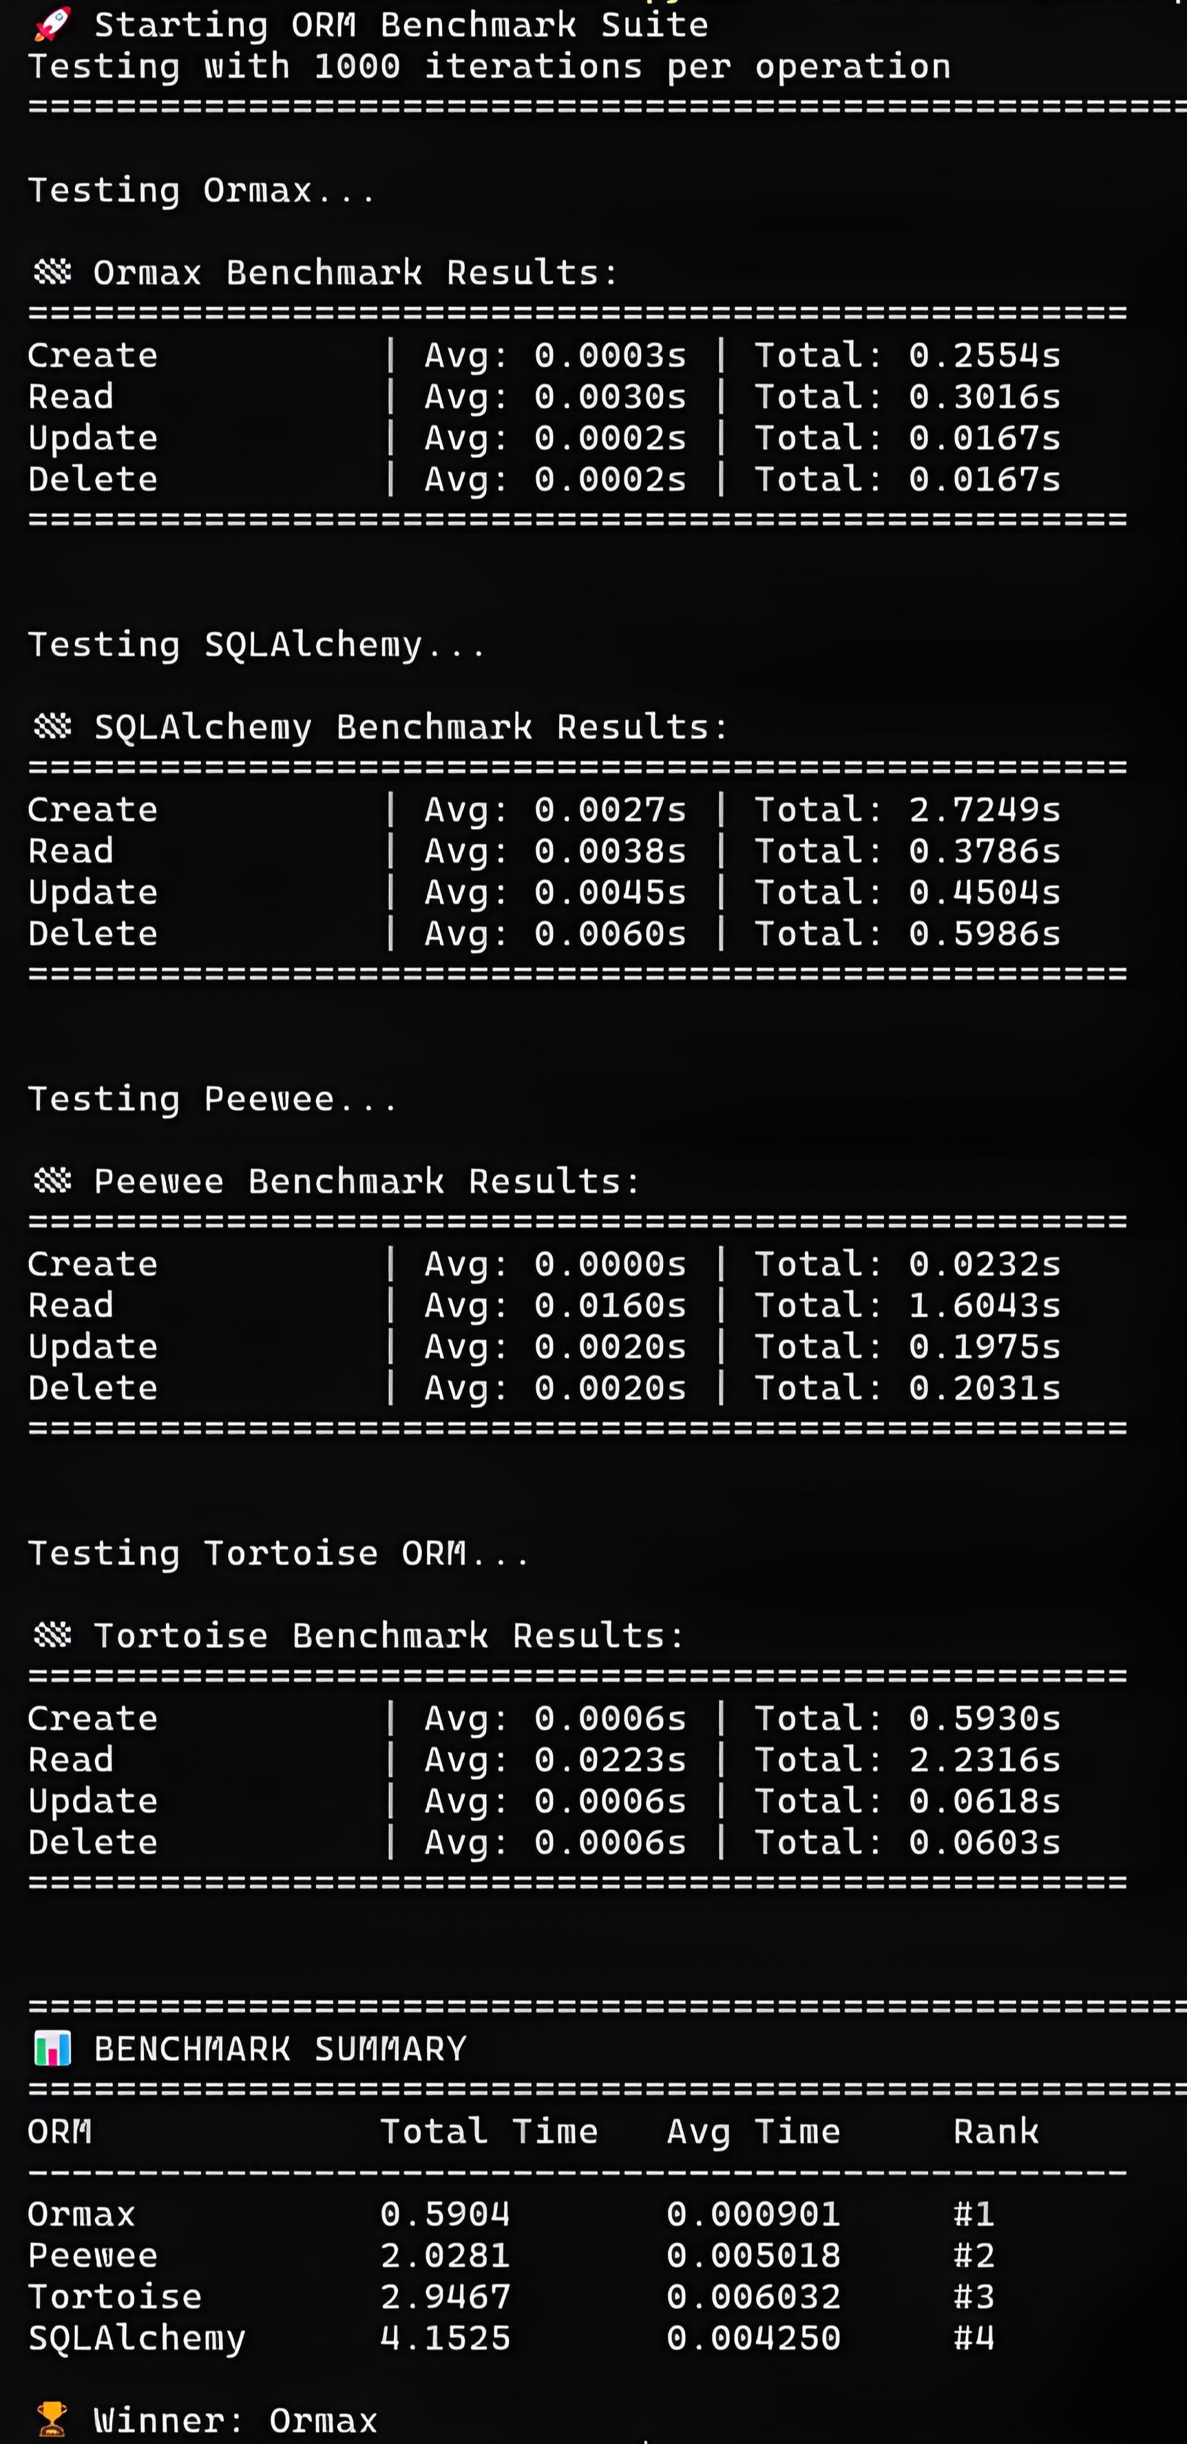Select the flag icon beside Tortoise Benchmark Results
This screenshot has height=2444, width=1187.
pos(52,1636)
